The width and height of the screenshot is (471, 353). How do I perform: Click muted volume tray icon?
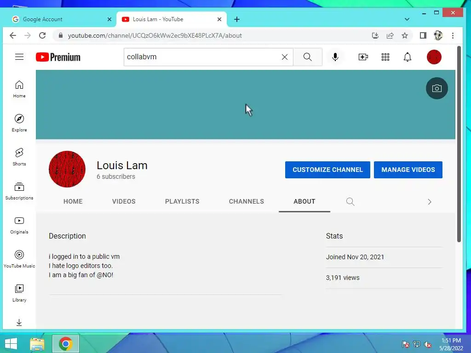[427, 344]
